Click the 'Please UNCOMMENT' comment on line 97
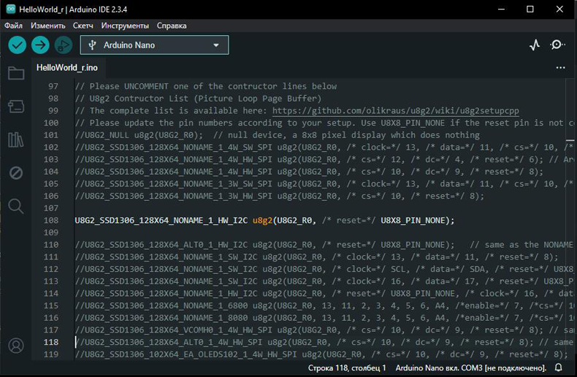 [x=206, y=86]
